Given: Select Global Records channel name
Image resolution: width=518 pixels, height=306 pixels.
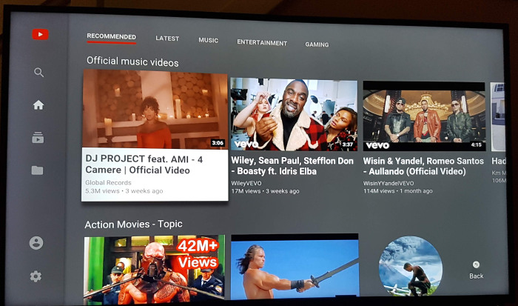Looking at the screenshot, I should [108, 182].
